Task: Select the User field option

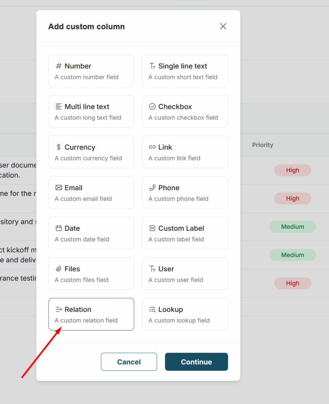Action: click(x=185, y=274)
